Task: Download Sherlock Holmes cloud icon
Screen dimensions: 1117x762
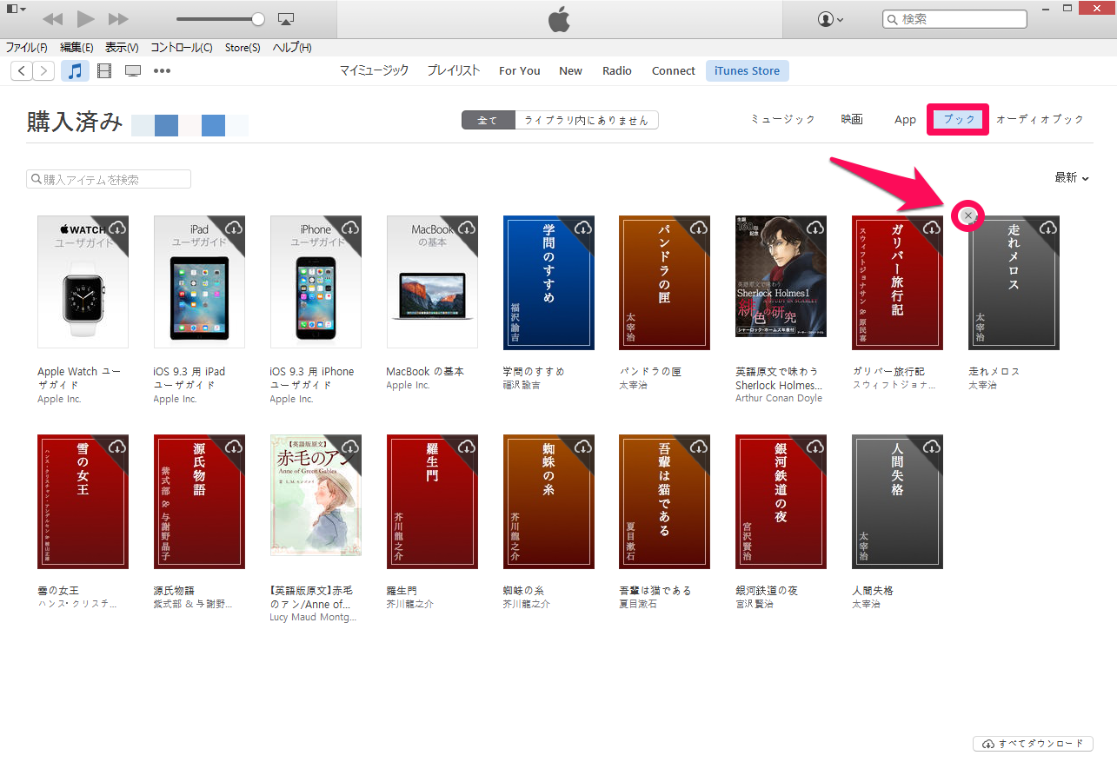Action: pyautogui.click(x=815, y=228)
